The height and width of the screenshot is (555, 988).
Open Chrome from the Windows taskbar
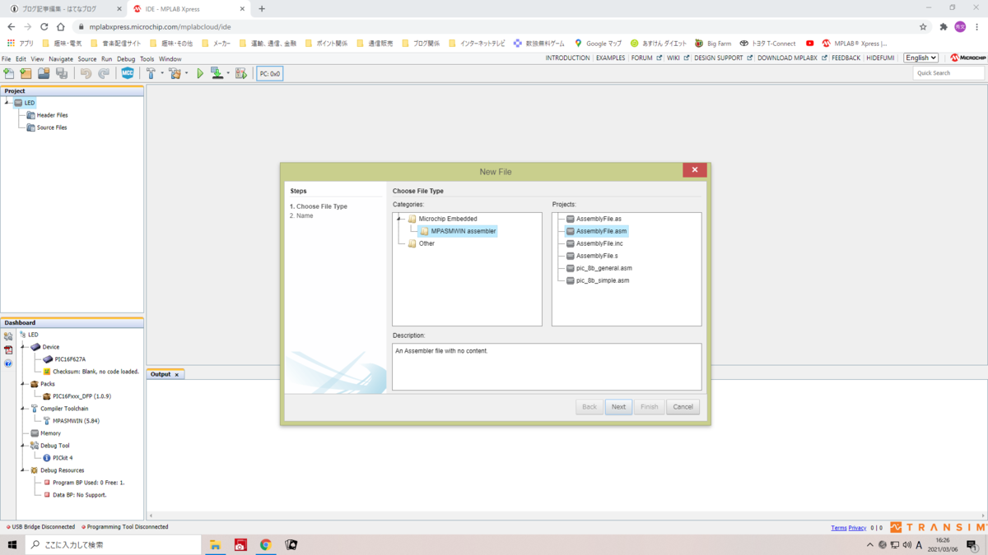point(266,544)
